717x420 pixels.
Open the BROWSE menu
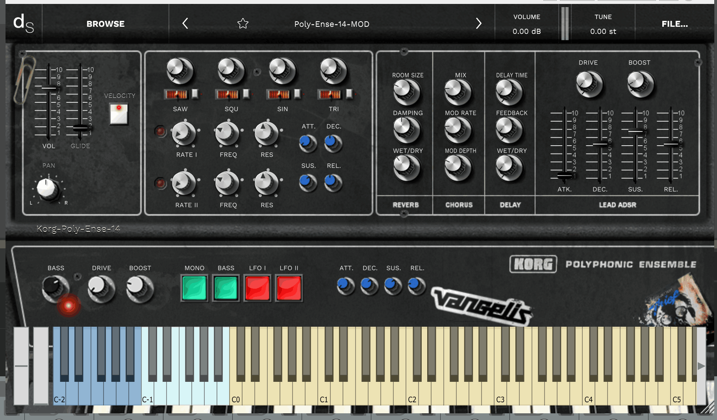pos(106,24)
